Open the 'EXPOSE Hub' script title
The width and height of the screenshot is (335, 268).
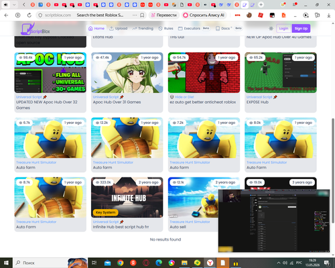(x=257, y=102)
